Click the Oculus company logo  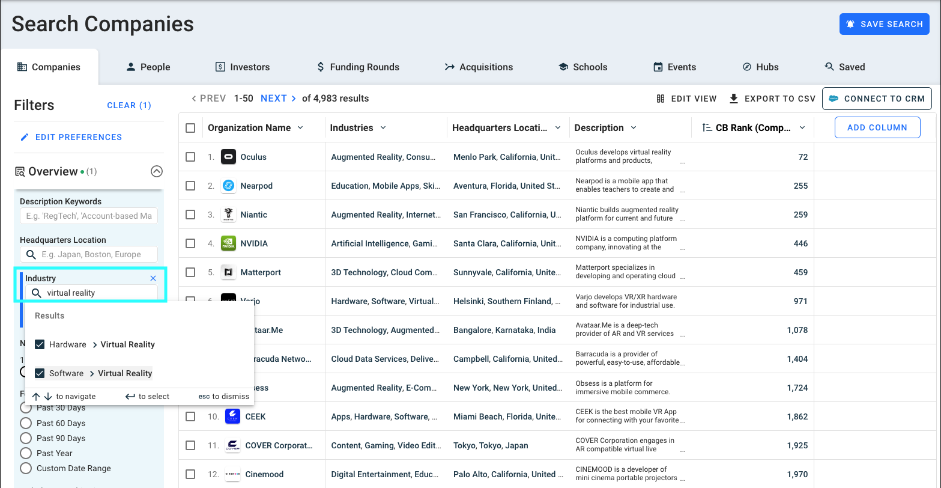click(228, 157)
